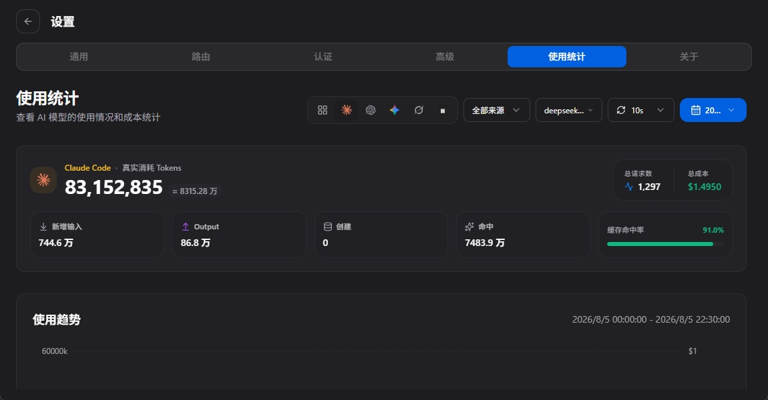The image size is (768, 400).
Task: Filter by the Gemini sparkle icon
Action: pos(394,110)
